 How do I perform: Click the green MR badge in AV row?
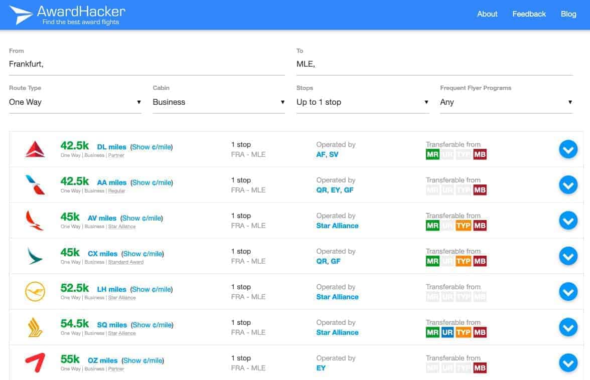tap(432, 226)
